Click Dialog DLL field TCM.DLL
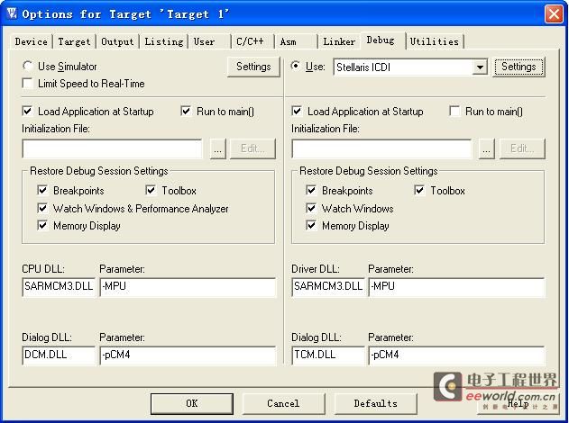Image resolution: width=569 pixels, height=423 pixels. 327,355
